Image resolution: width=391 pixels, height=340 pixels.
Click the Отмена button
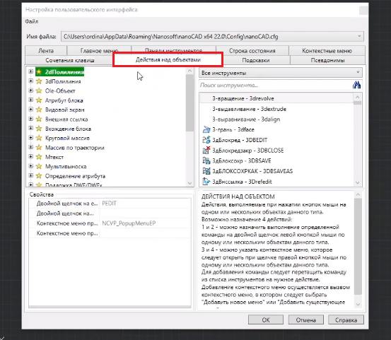click(x=305, y=320)
